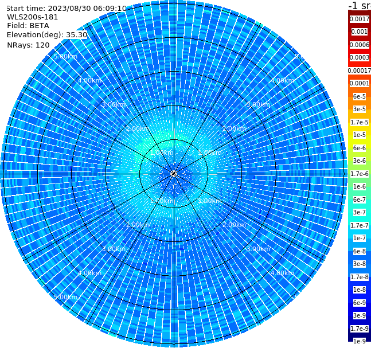Select the 3.00km ring label in southeast quadrant
Viewport: 371px width, 348px height.
pyautogui.click(x=258, y=249)
